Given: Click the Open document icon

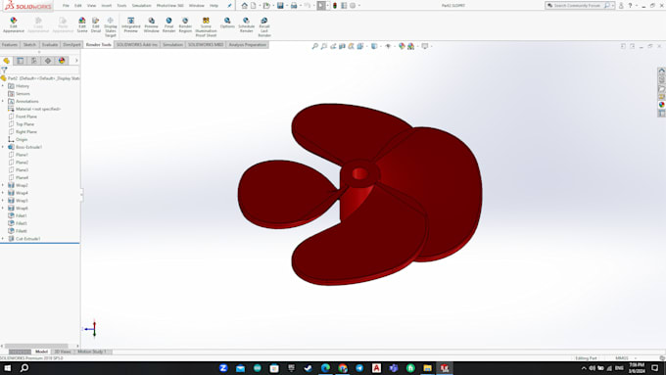Looking at the screenshot, I should pyautogui.click(x=266, y=6).
